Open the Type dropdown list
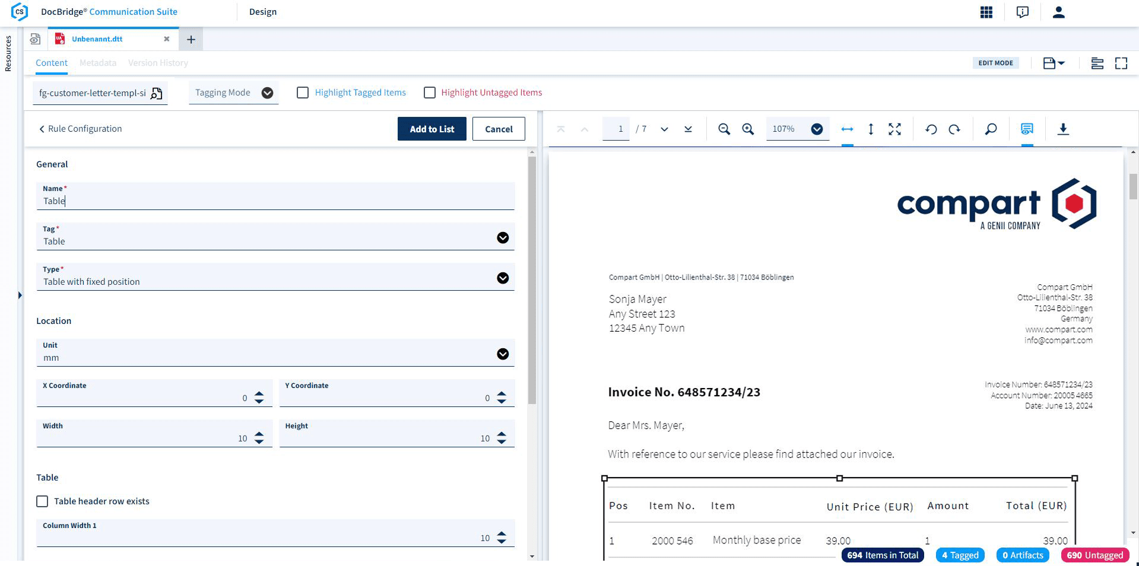Viewport: 1139px width, 566px height. 502,278
